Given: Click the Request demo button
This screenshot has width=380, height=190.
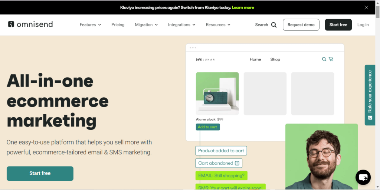Looking at the screenshot, I should pyautogui.click(x=301, y=25).
